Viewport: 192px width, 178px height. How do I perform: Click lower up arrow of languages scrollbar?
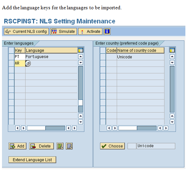80,116
